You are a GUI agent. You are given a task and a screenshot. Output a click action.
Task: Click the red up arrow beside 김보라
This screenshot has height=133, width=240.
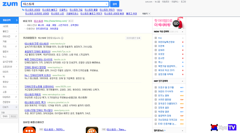183,50
